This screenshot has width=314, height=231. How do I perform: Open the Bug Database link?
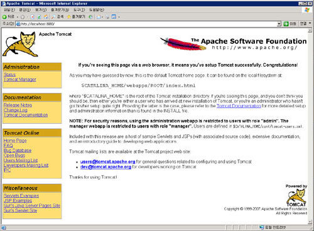point(18,151)
